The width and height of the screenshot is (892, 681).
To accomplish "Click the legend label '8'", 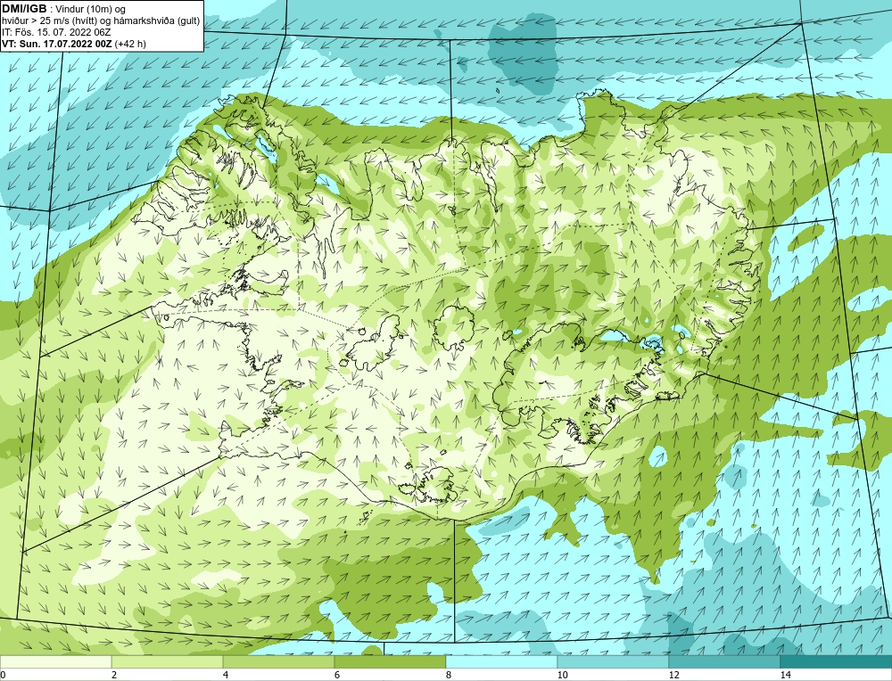I will [x=449, y=675].
